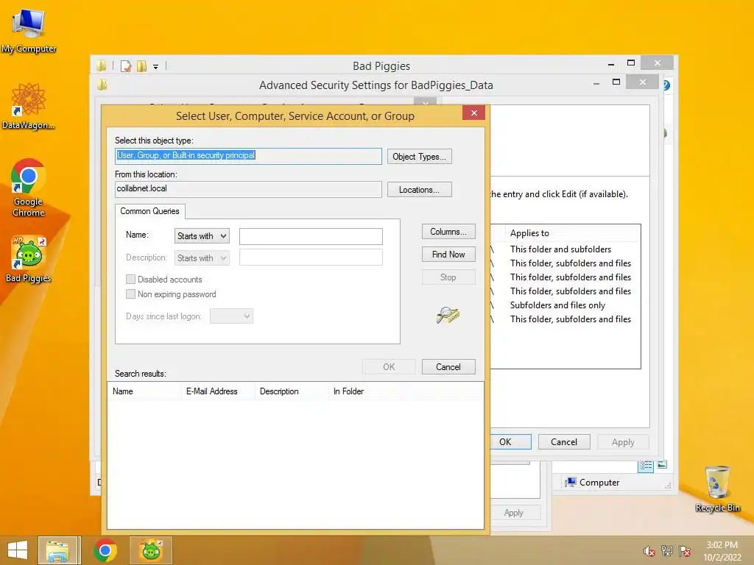Click the Name query text field
Screen dimensions: 754x565
click(x=311, y=236)
